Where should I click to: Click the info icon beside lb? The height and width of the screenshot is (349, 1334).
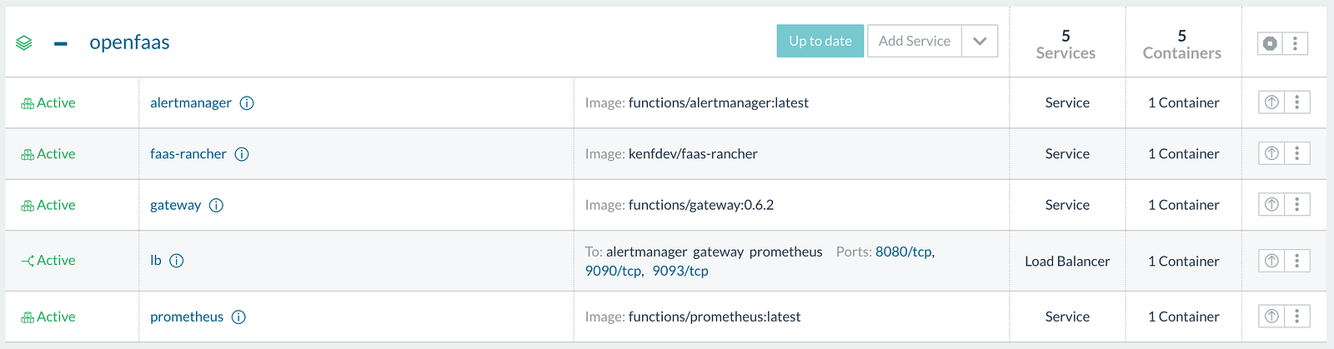click(x=177, y=261)
